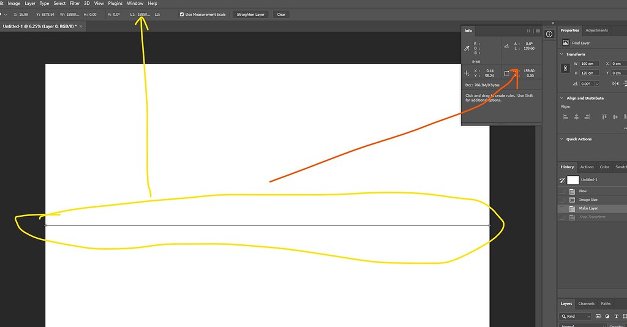The image size is (627, 327).
Task: Set history brush source on Image Size state
Action: pos(562,200)
